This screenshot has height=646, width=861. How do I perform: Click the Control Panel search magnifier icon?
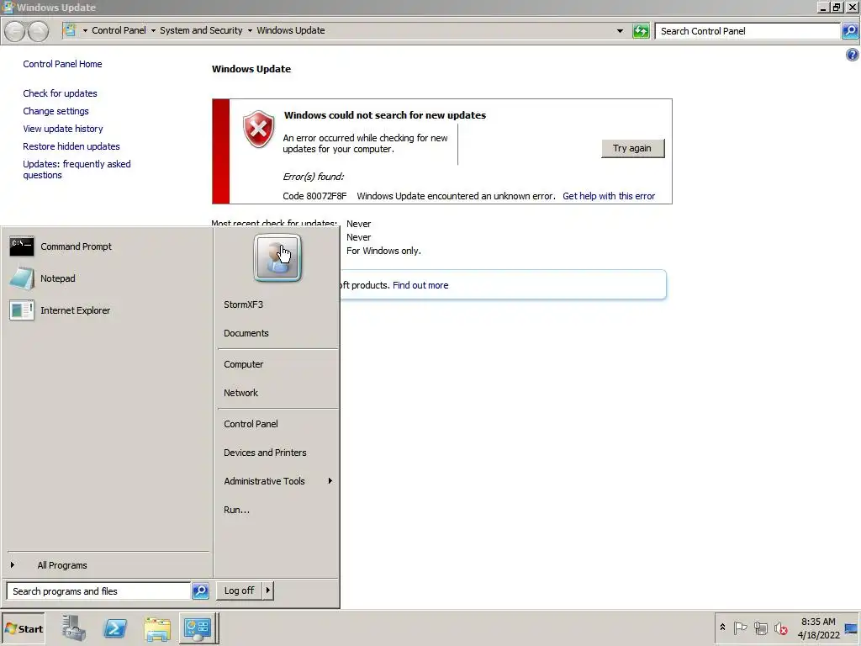(850, 31)
